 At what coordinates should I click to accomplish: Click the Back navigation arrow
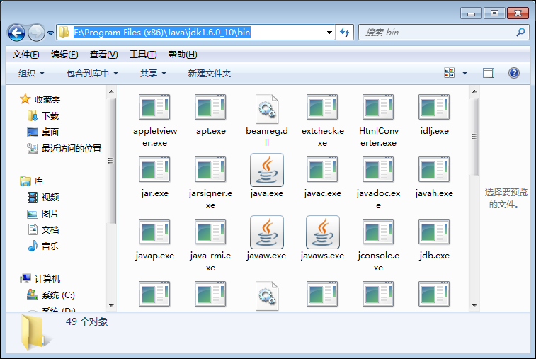[x=16, y=33]
